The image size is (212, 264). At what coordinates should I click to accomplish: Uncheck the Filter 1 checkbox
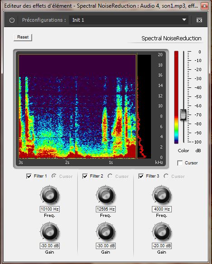29,176
